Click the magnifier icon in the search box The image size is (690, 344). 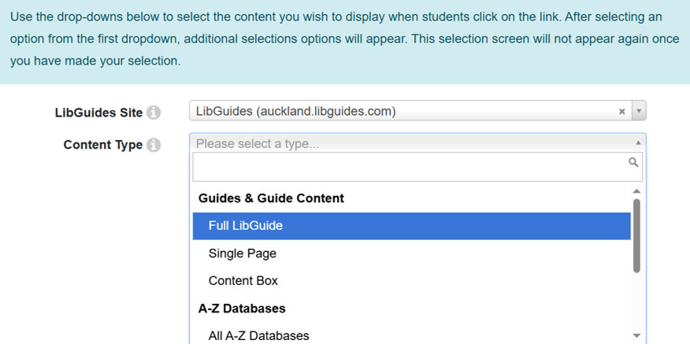(633, 162)
